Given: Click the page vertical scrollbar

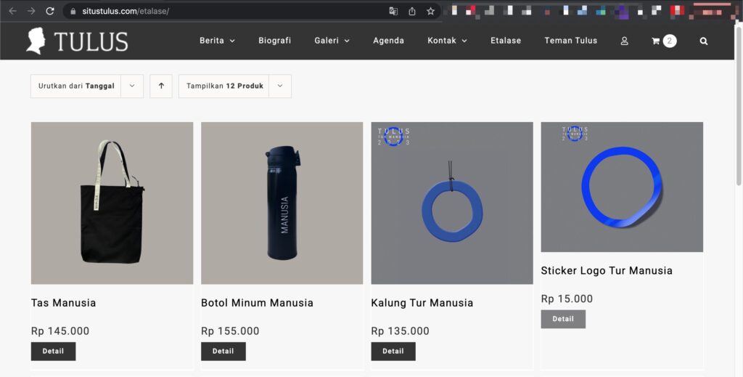Looking at the screenshot, I should click(x=738, y=105).
